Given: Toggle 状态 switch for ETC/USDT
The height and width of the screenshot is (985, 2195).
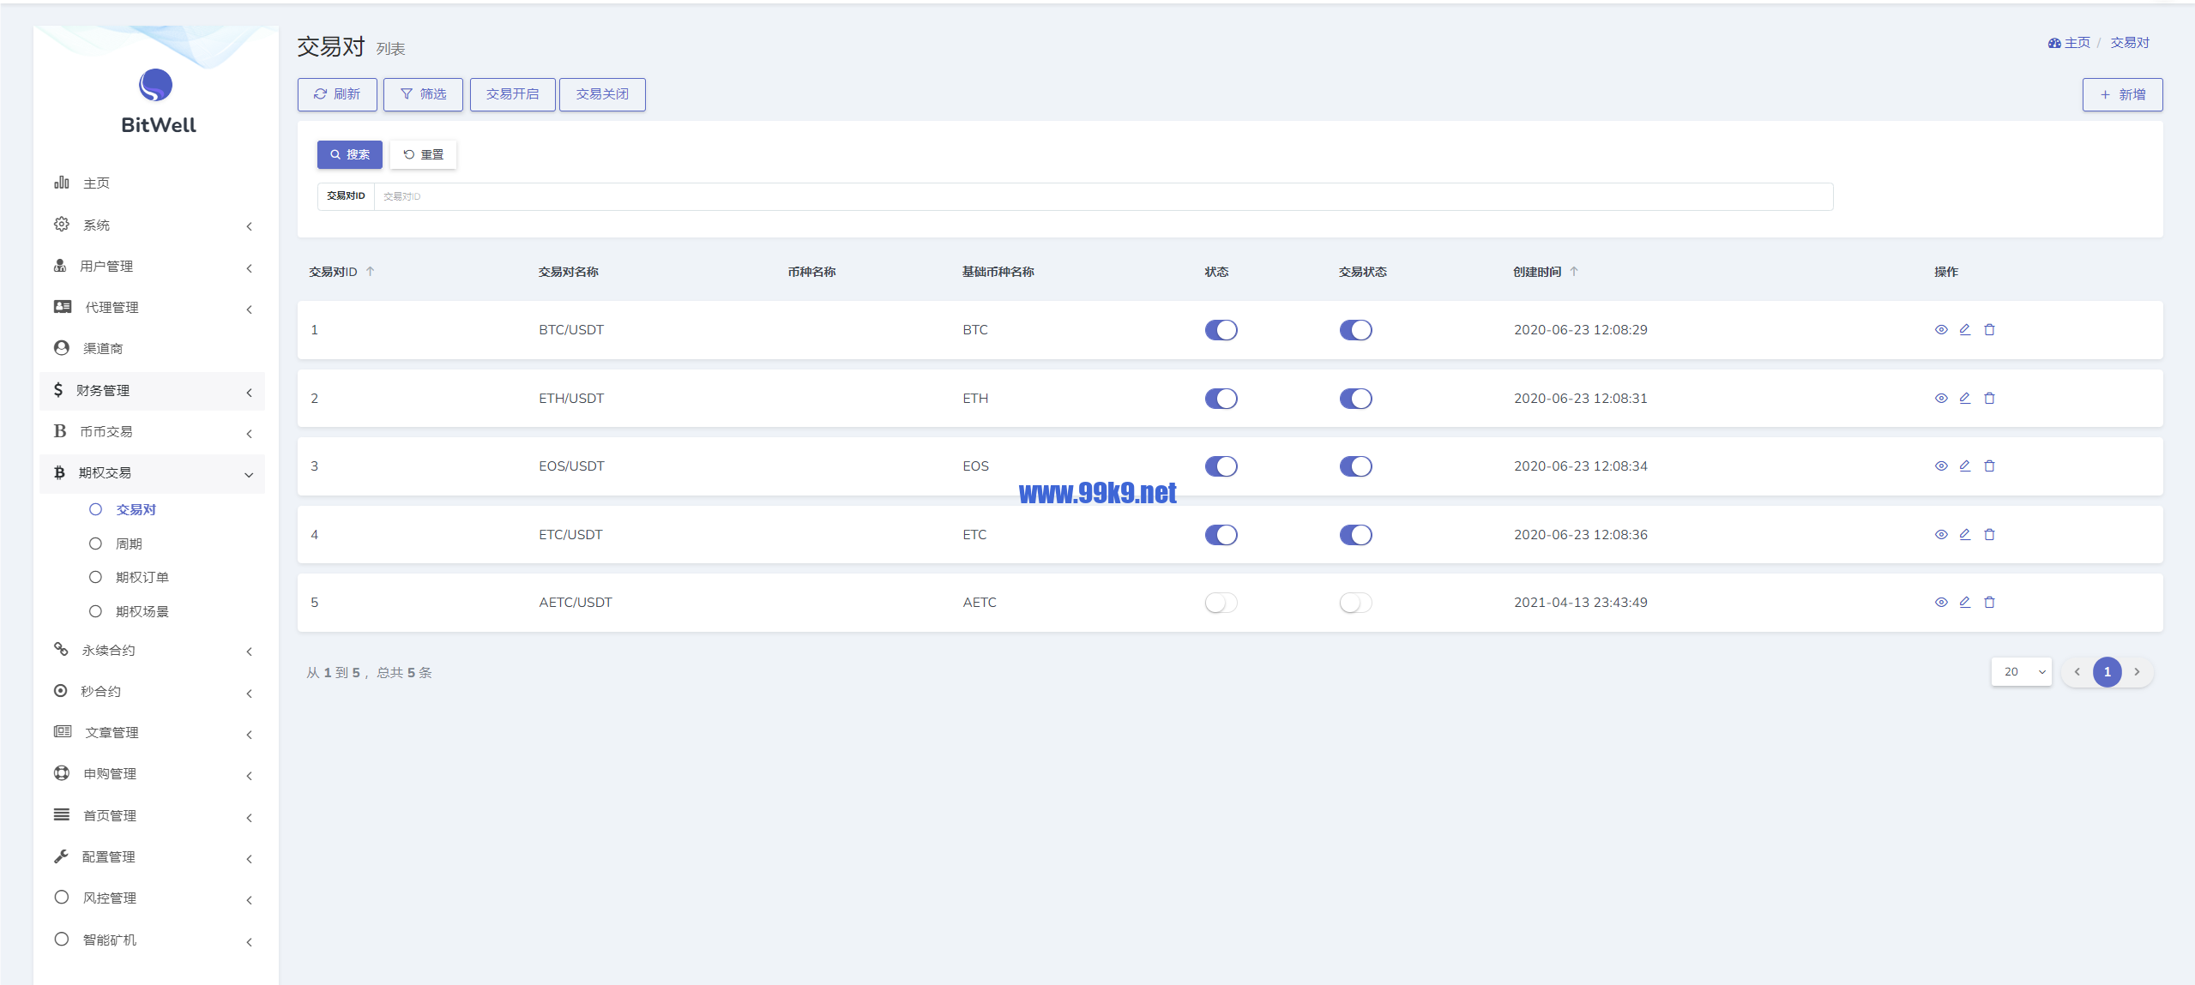Looking at the screenshot, I should (x=1221, y=535).
